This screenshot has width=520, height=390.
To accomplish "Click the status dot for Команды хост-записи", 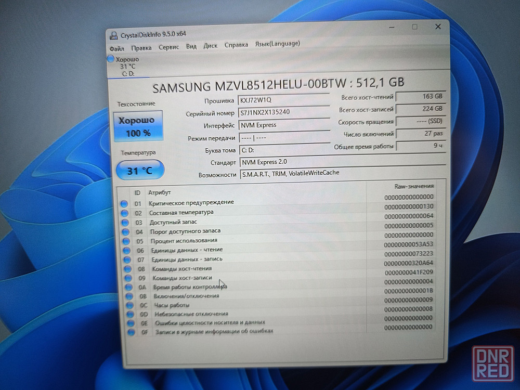I will click(x=128, y=278).
